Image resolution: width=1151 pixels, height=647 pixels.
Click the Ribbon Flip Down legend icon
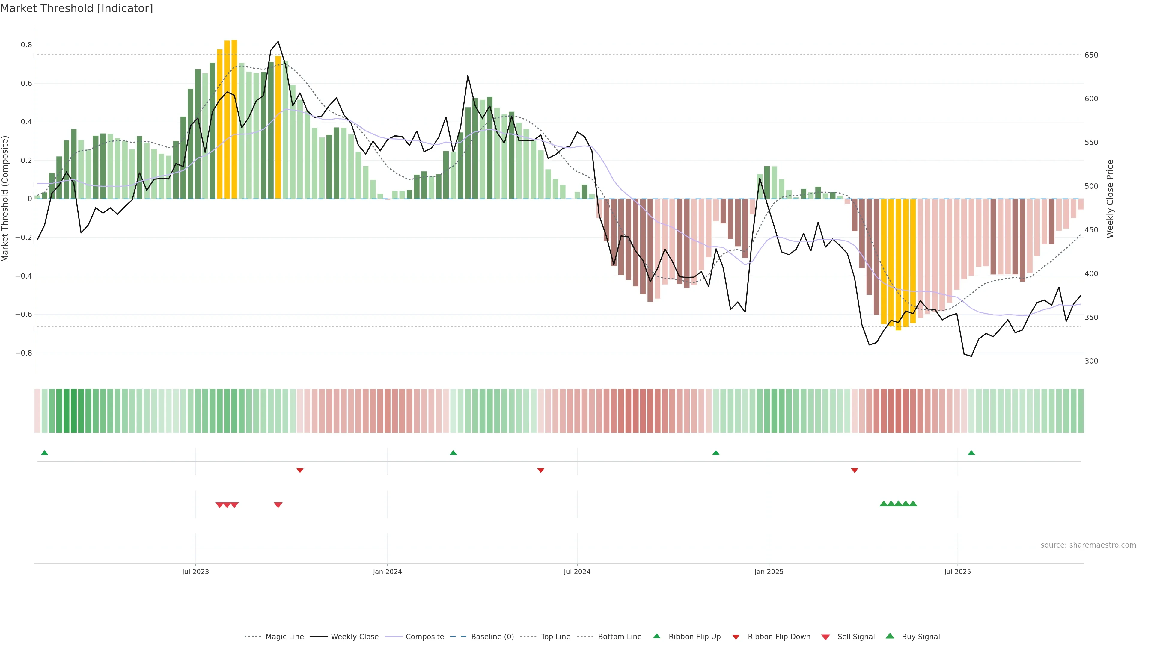736,637
